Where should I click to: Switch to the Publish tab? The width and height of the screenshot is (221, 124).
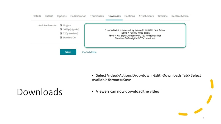49,16
